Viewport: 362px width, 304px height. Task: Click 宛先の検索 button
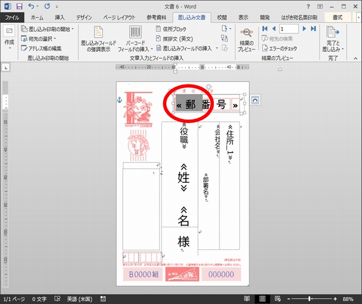277,39
